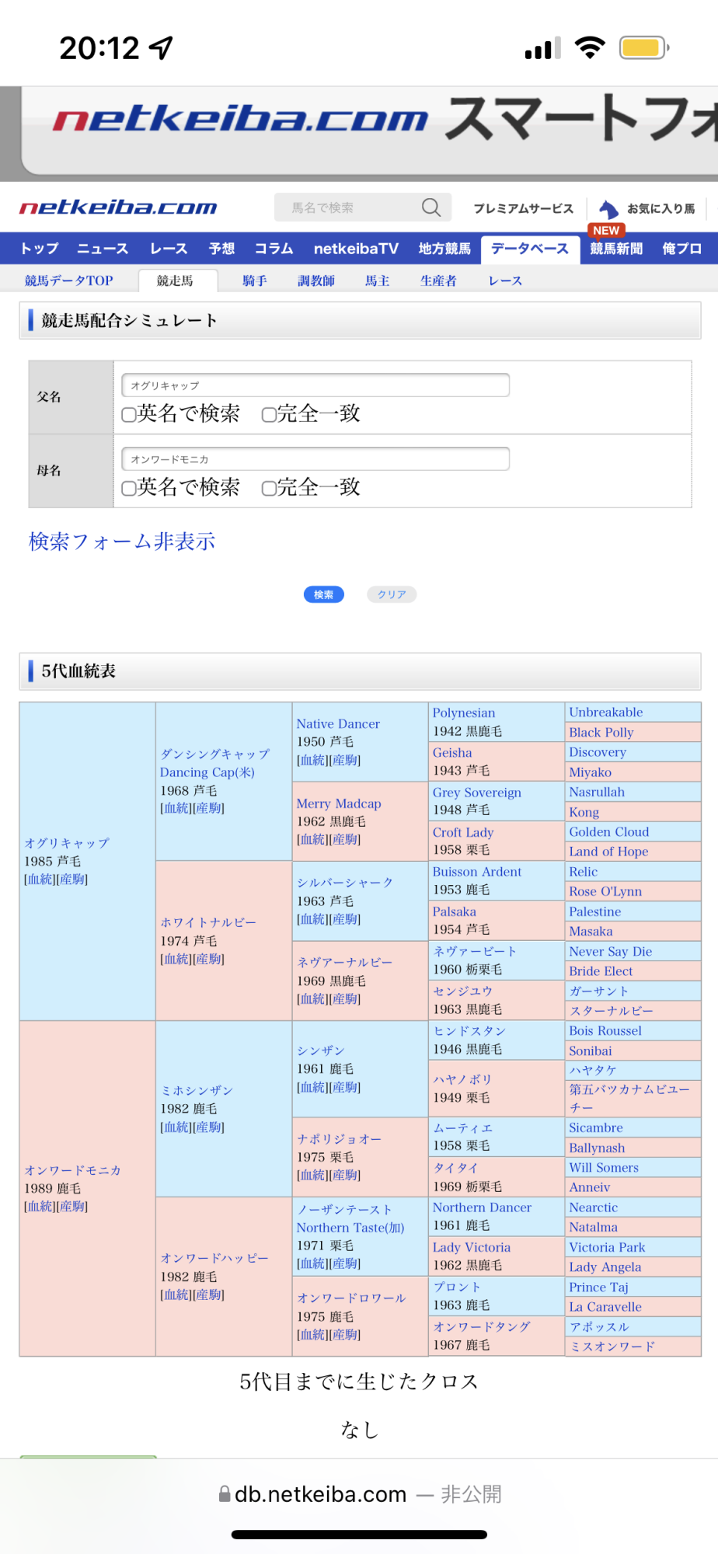Viewport: 718px width, 1554px height.
Task: Click the クリア button
Action: pyautogui.click(x=392, y=594)
